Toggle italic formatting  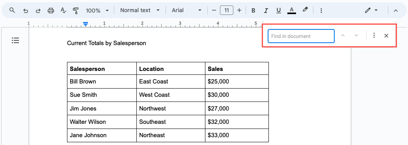[x=266, y=11]
